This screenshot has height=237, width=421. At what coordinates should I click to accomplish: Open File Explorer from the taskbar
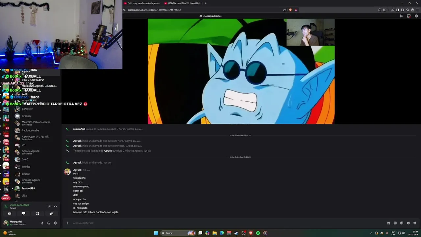pos(214,233)
